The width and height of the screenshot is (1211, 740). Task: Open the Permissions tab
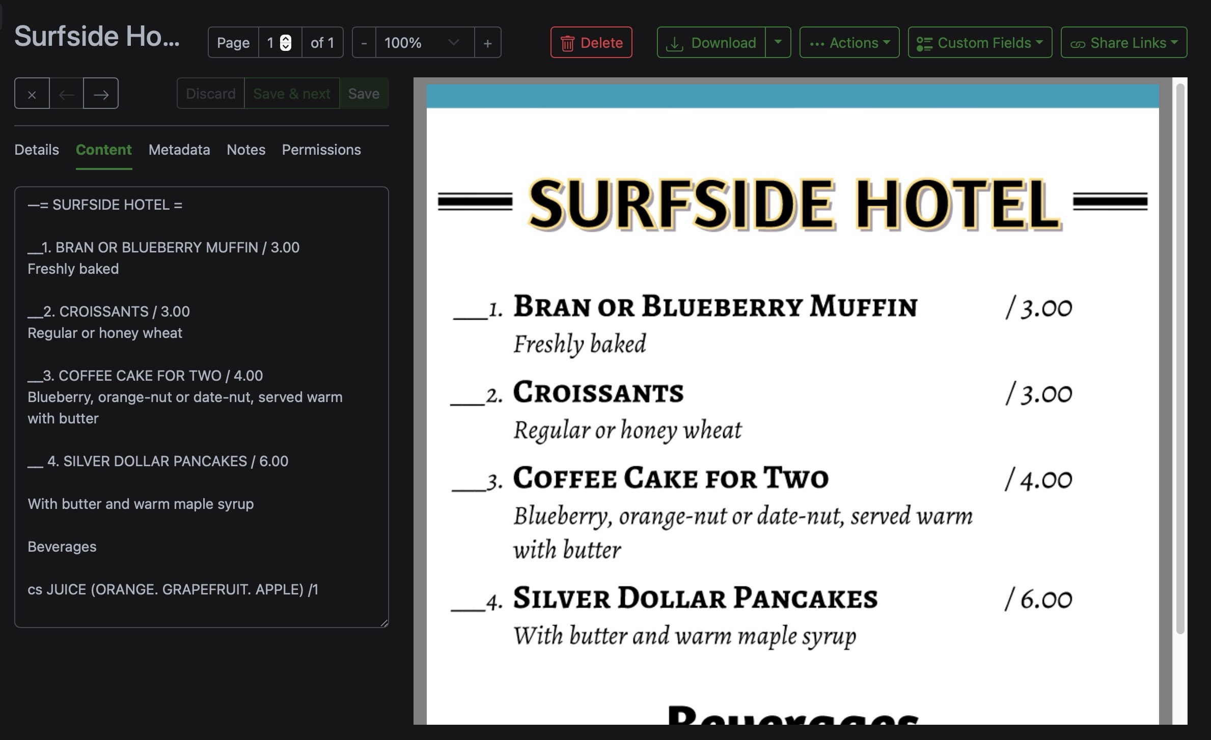coord(321,150)
